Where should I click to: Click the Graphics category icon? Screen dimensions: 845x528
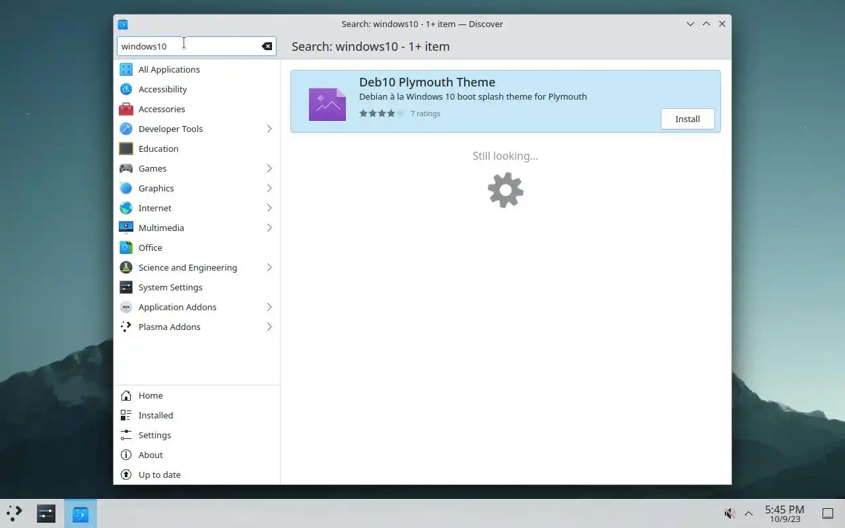pos(126,188)
